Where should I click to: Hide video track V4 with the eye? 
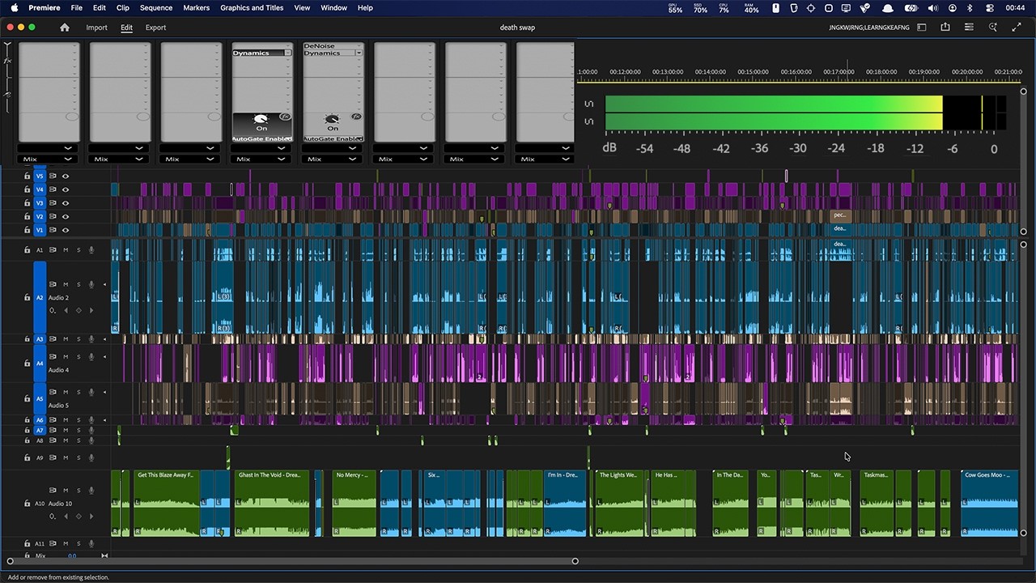66,189
